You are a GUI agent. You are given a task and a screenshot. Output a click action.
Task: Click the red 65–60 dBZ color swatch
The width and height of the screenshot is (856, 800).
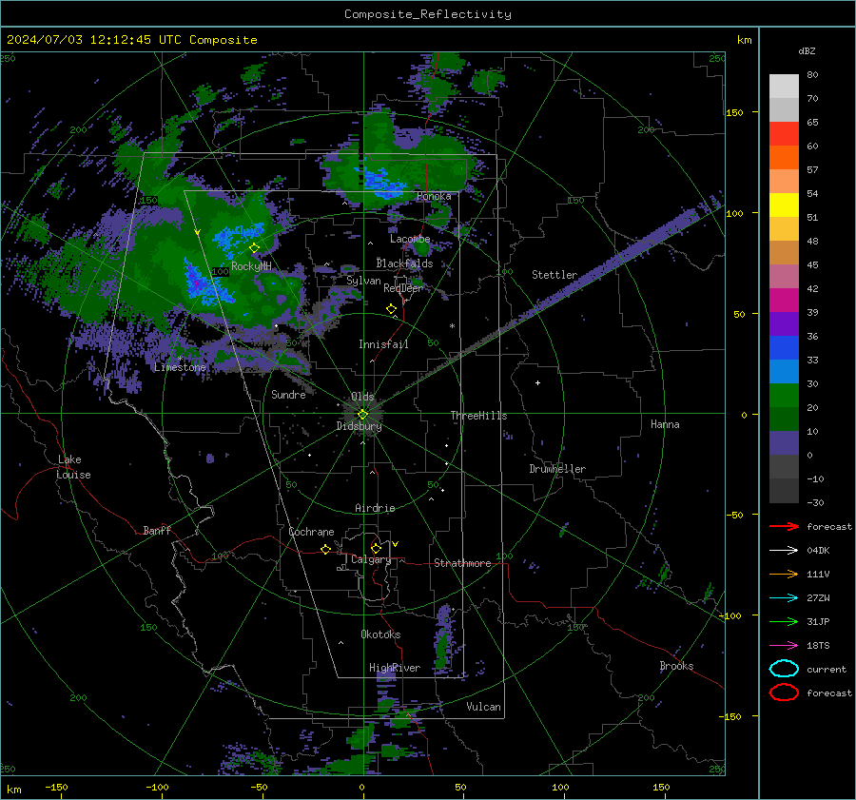click(x=784, y=134)
